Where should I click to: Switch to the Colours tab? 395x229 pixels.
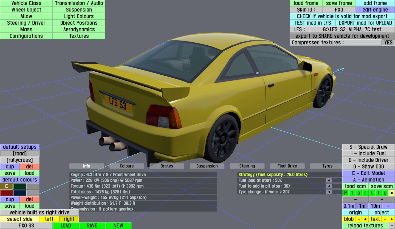pos(127,166)
